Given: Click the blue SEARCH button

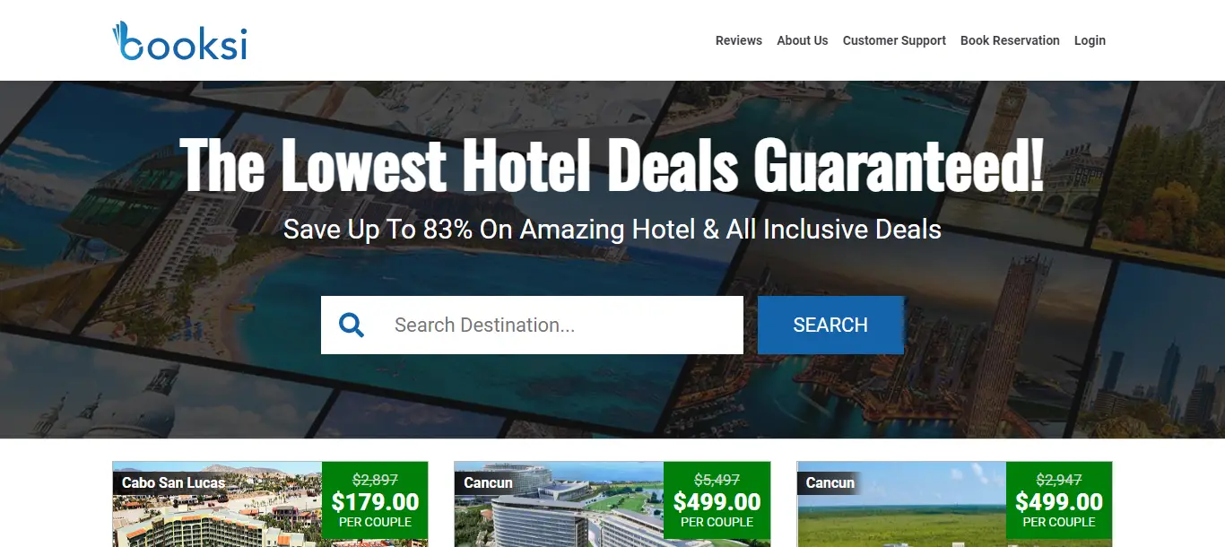Looking at the screenshot, I should [830, 325].
